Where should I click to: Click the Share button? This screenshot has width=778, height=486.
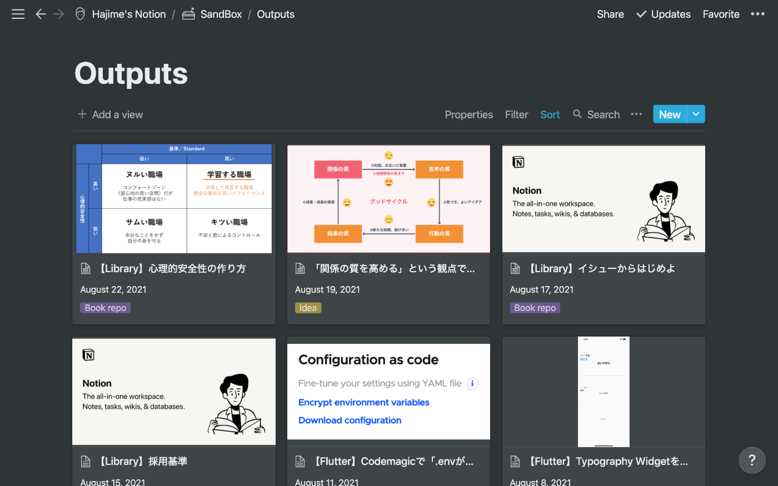[610, 14]
